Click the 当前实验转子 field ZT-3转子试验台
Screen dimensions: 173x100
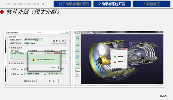pos(34,40)
